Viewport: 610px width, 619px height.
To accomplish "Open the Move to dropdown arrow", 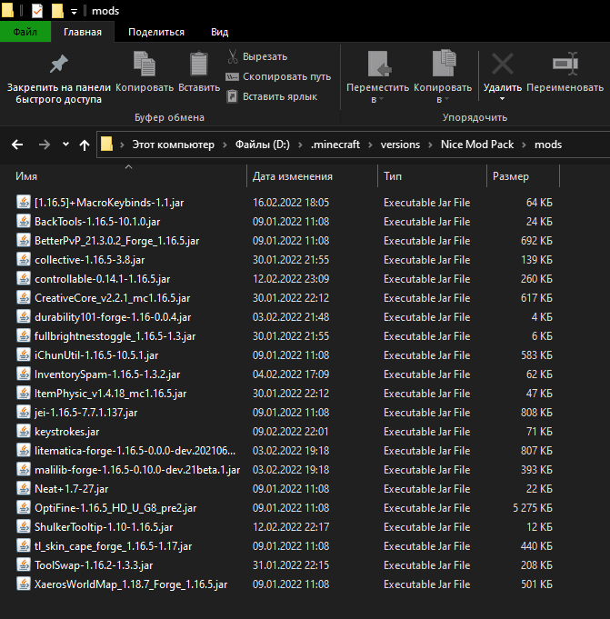I will [x=381, y=99].
